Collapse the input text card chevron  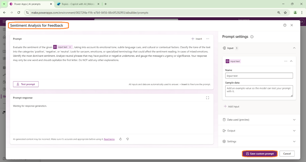pyautogui.click(x=291, y=61)
